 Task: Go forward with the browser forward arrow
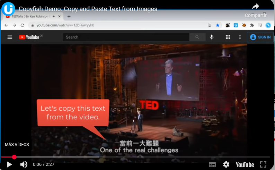(15, 25)
